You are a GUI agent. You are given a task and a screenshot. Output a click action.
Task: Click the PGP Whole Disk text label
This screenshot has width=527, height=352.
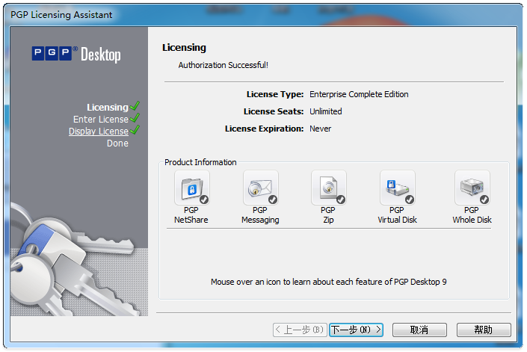(472, 215)
